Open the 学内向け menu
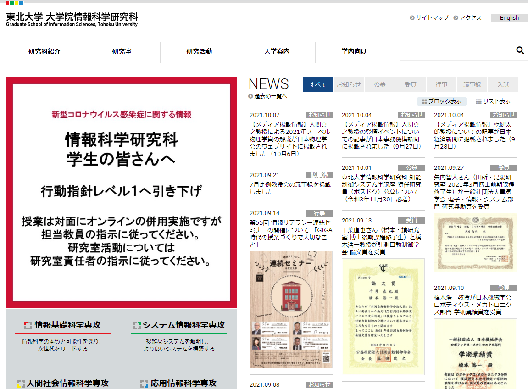 tap(354, 51)
